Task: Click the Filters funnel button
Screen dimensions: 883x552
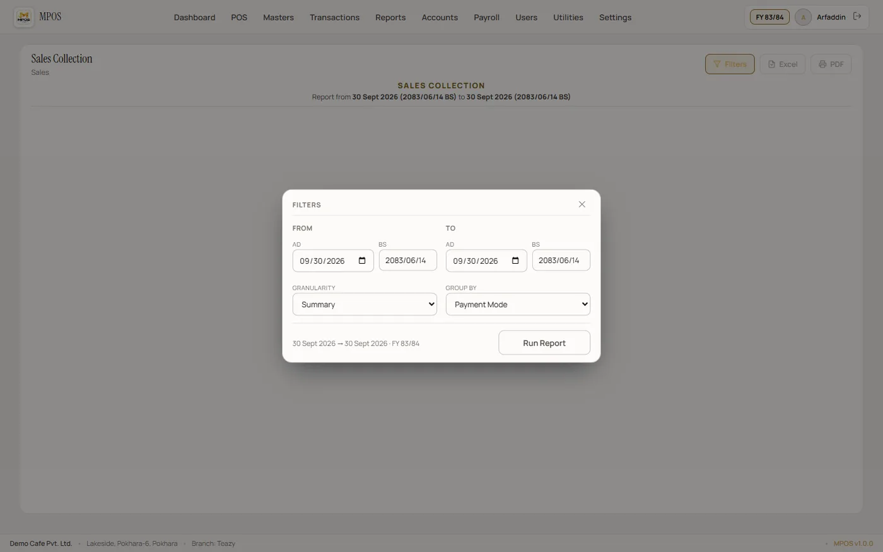Action: 730,64
